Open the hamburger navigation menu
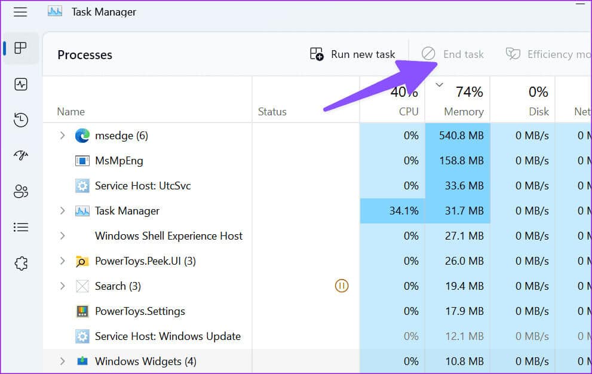 20,12
